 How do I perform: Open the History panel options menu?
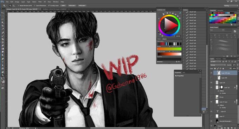[206, 10]
